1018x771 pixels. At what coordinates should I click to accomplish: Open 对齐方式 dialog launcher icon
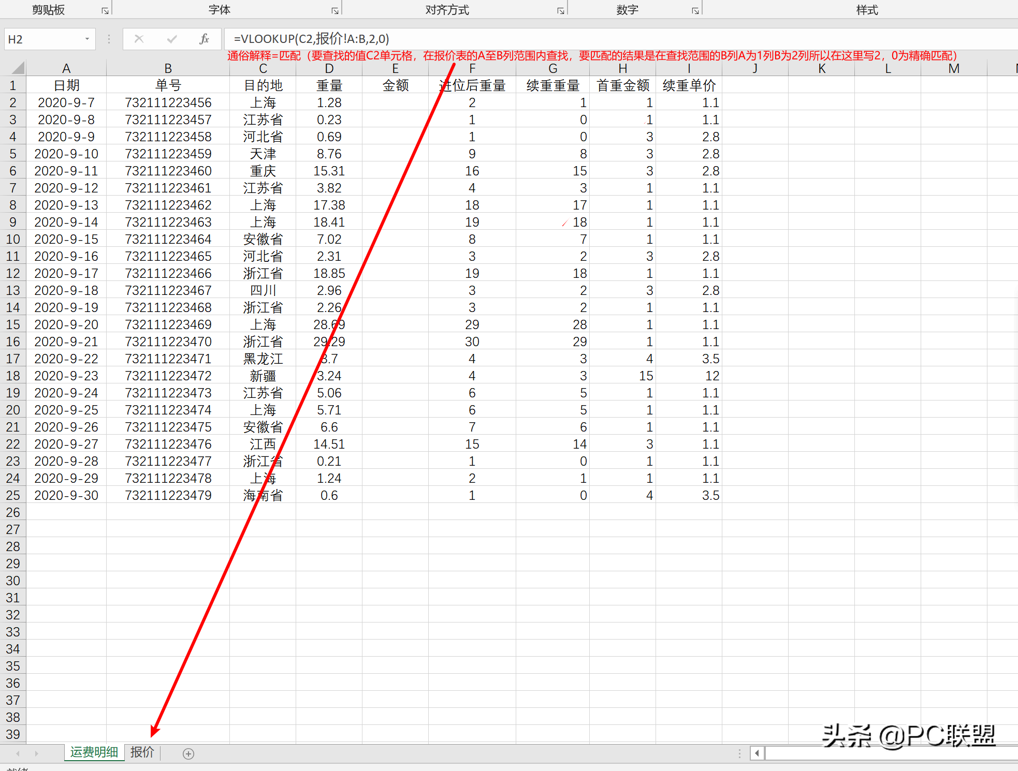click(x=561, y=10)
